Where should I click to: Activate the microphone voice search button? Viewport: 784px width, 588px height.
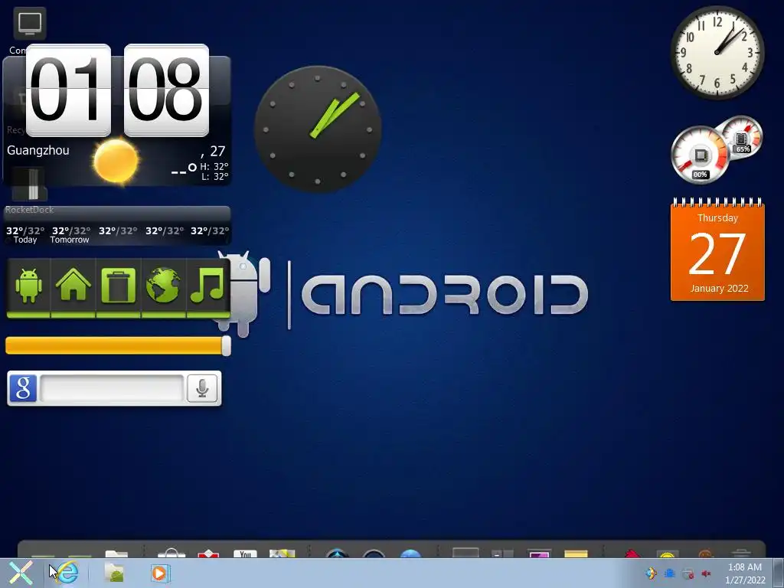(202, 388)
